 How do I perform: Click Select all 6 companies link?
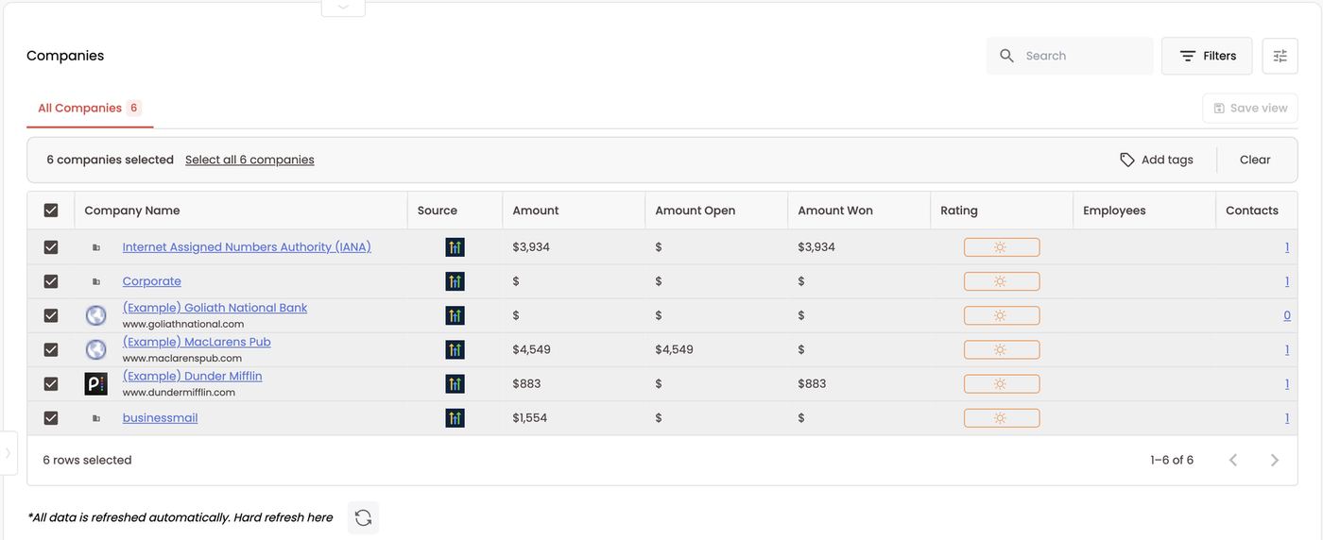pyautogui.click(x=249, y=160)
